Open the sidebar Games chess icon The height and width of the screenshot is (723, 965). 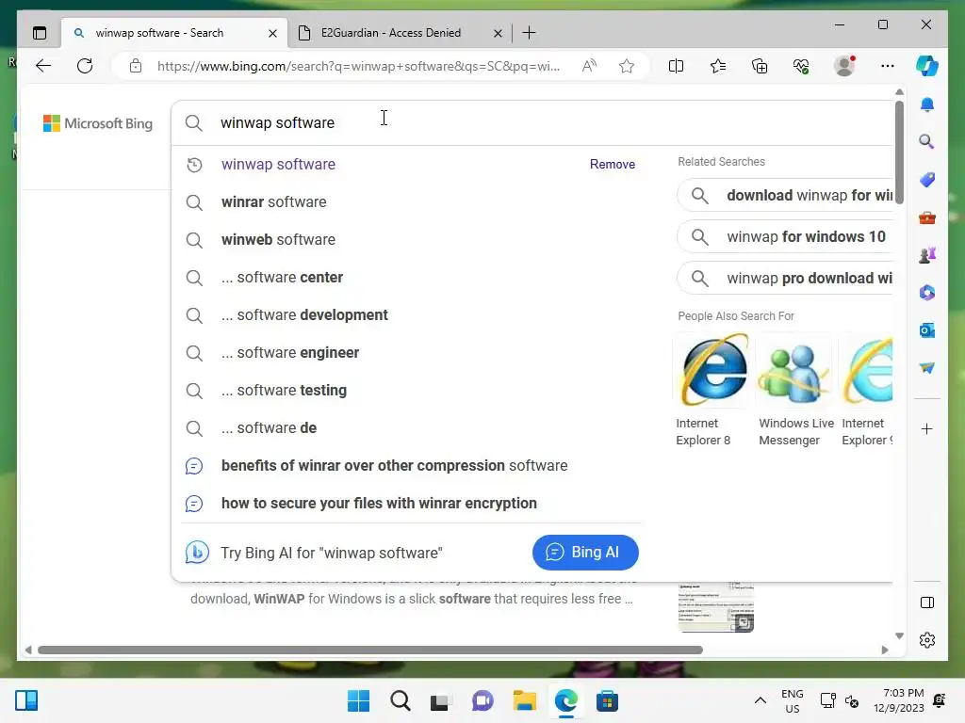(x=927, y=255)
